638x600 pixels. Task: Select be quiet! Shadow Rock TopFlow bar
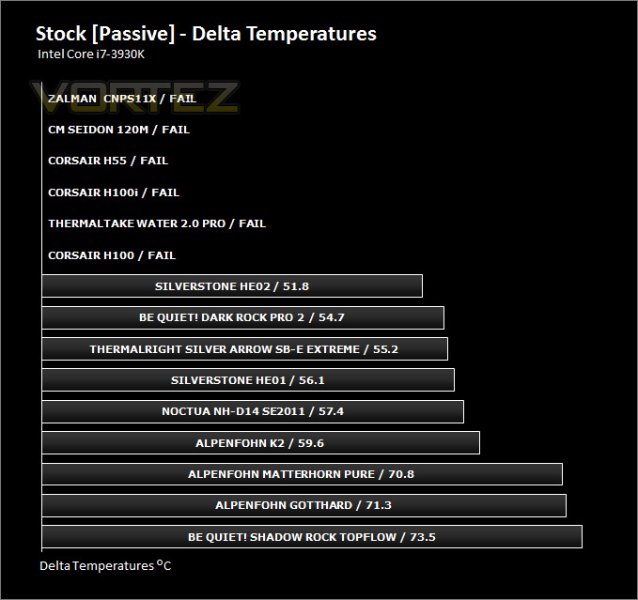pos(312,537)
